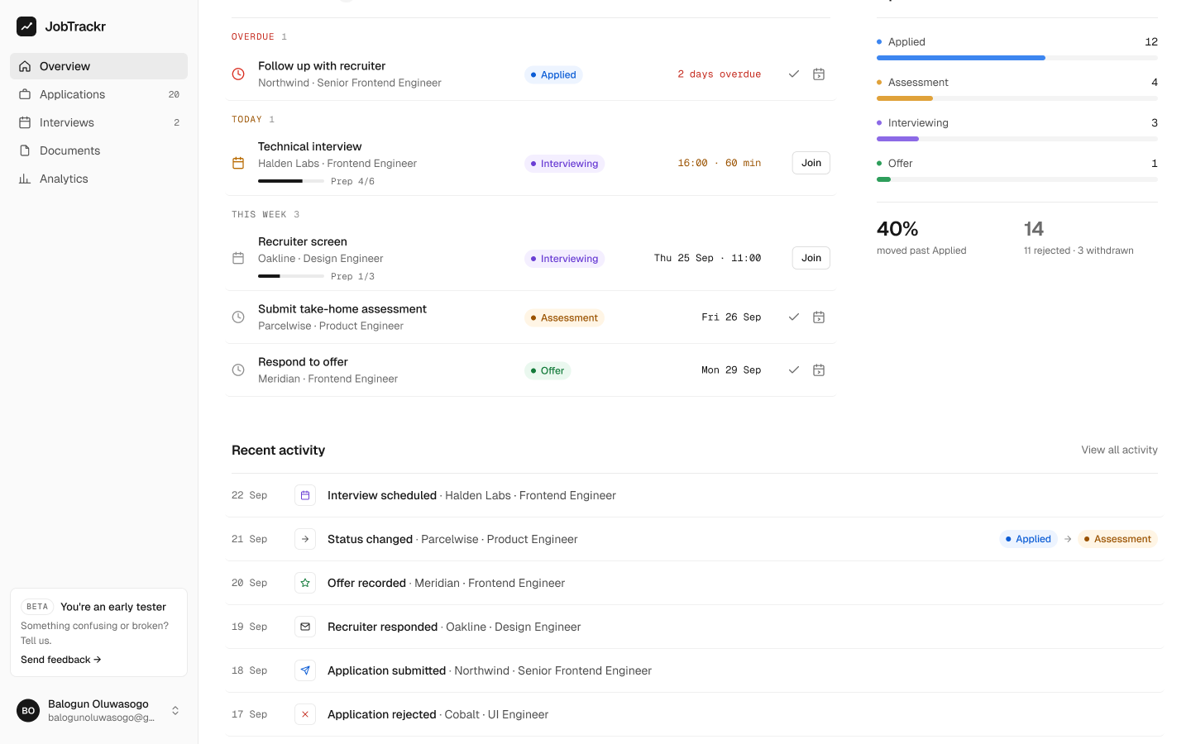Open the Interviewing pipeline stage row
Image resolution: width=1191 pixels, height=744 pixels.
pyautogui.click(x=1017, y=128)
